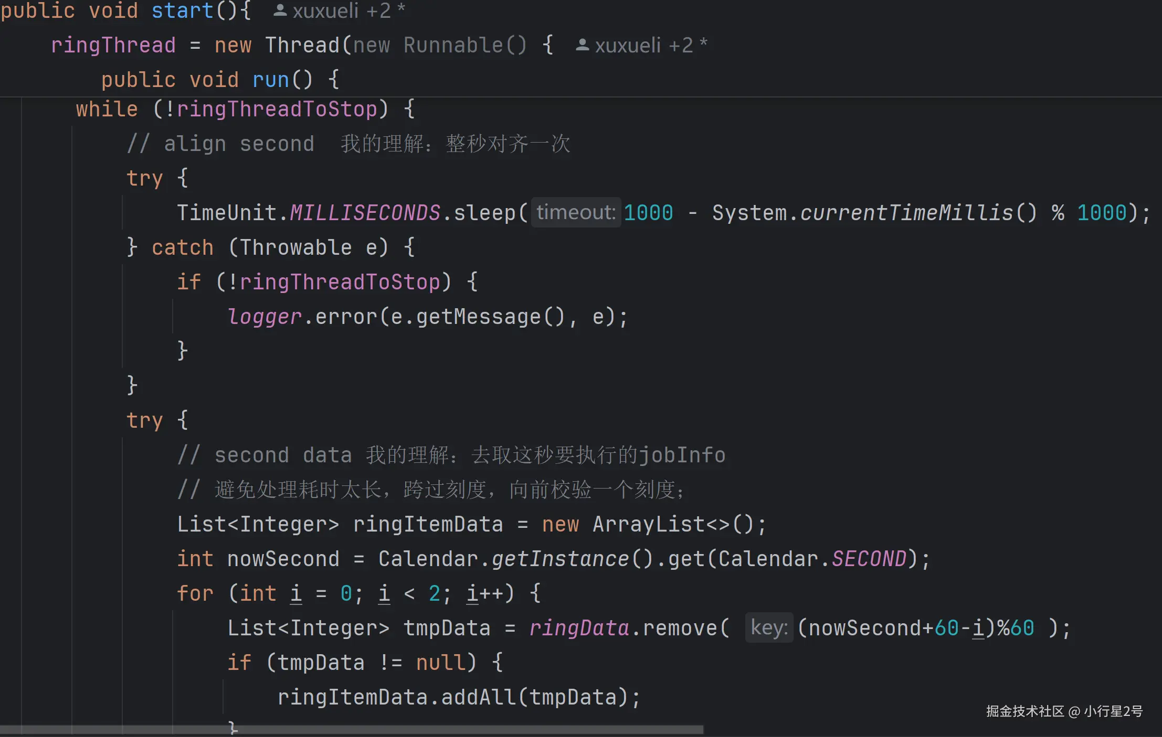Screen dimensions: 1162x737
Task: Click the catch (Throwable e) keyword
Action: [183, 247]
